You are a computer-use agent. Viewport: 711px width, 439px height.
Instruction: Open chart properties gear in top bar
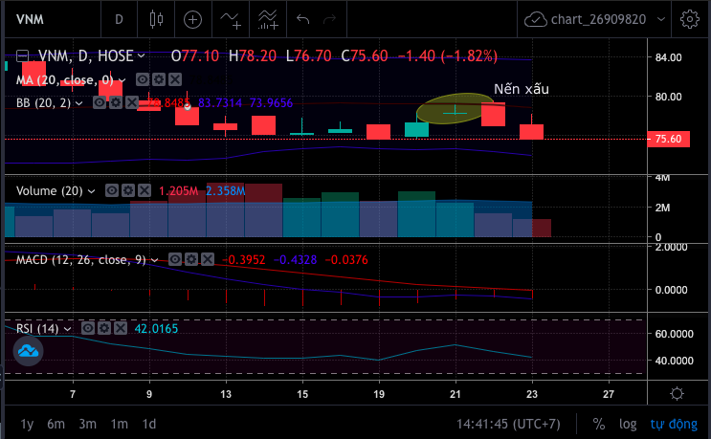pyautogui.click(x=688, y=19)
